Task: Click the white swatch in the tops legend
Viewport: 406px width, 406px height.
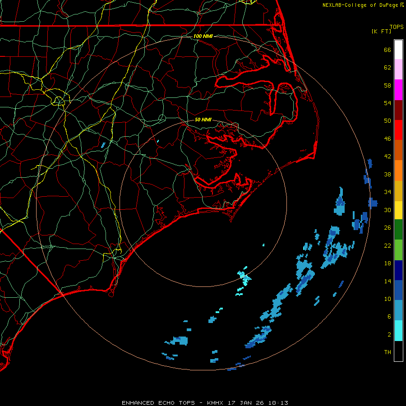Action: 398,50
